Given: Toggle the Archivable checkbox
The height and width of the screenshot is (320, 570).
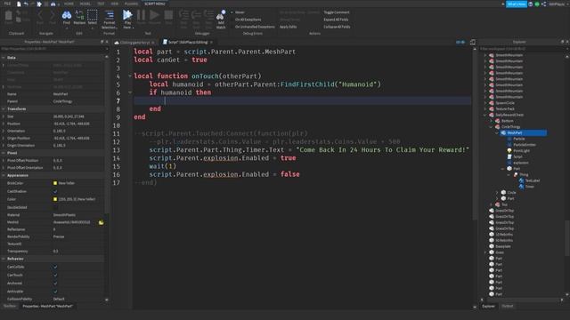Looking at the screenshot, I should coord(55,292).
